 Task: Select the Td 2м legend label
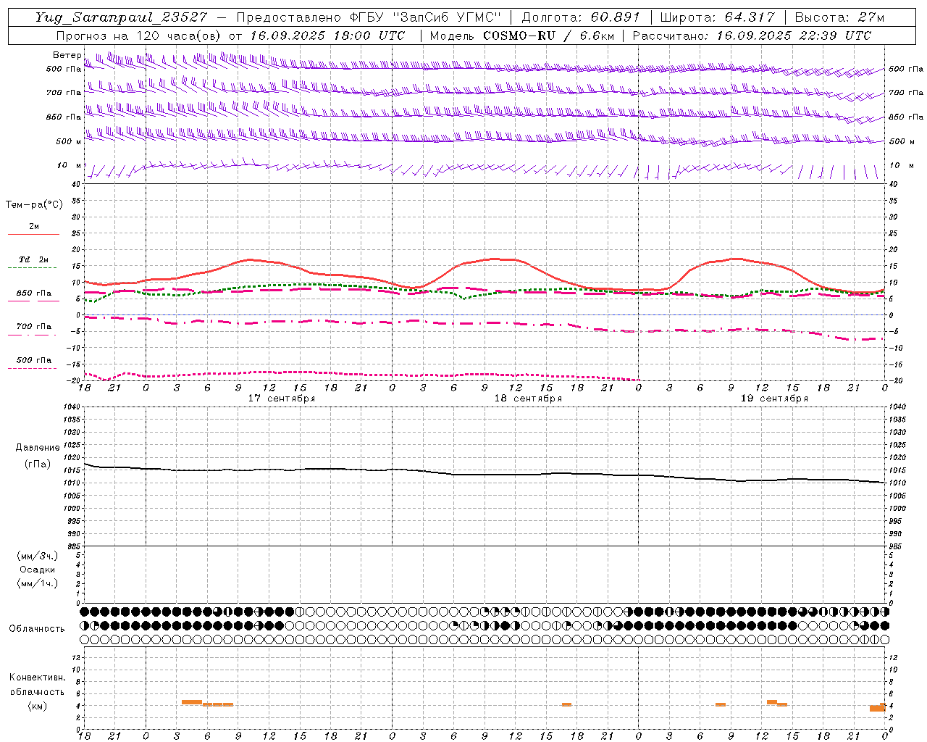pos(34,259)
